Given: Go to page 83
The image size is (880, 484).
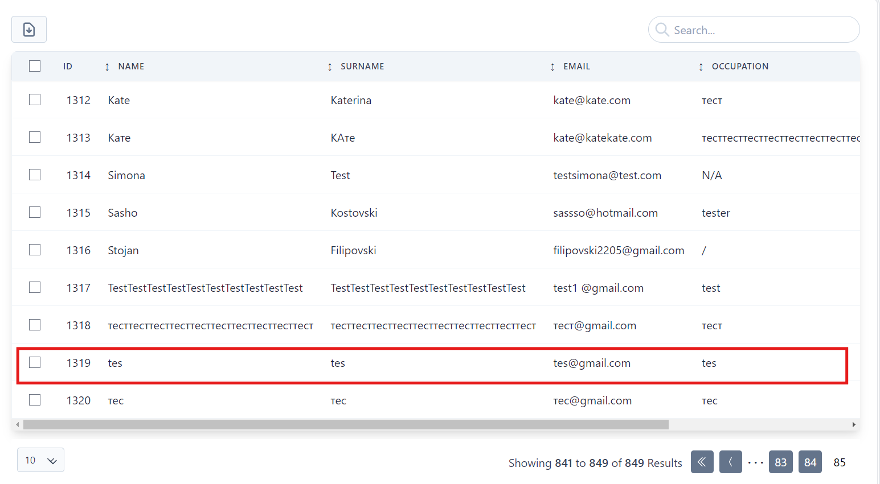Looking at the screenshot, I should pyautogui.click(x=780, y=462).
